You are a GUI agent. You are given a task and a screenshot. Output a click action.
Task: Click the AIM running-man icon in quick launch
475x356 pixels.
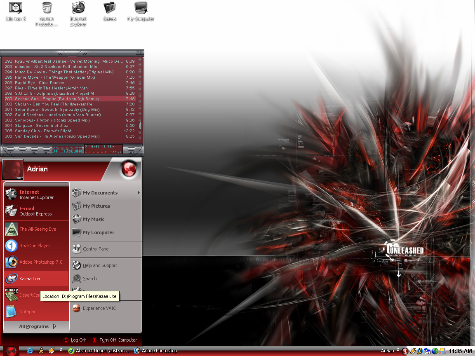[40, 351]
